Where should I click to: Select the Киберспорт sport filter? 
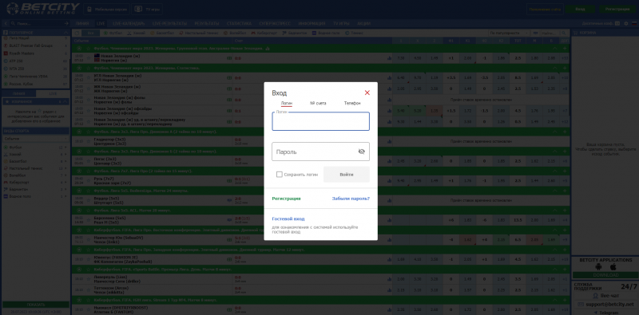coord(264,33)
